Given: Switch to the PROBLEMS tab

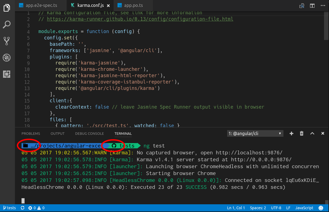Looking at the screenshot, I should click(x=31, y=134).
